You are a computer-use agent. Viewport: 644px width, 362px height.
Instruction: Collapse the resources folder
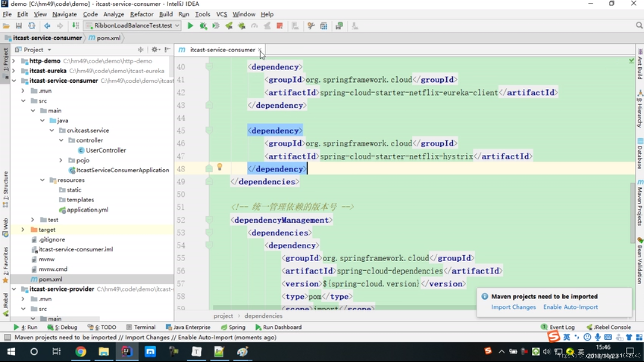click(42, 180)
